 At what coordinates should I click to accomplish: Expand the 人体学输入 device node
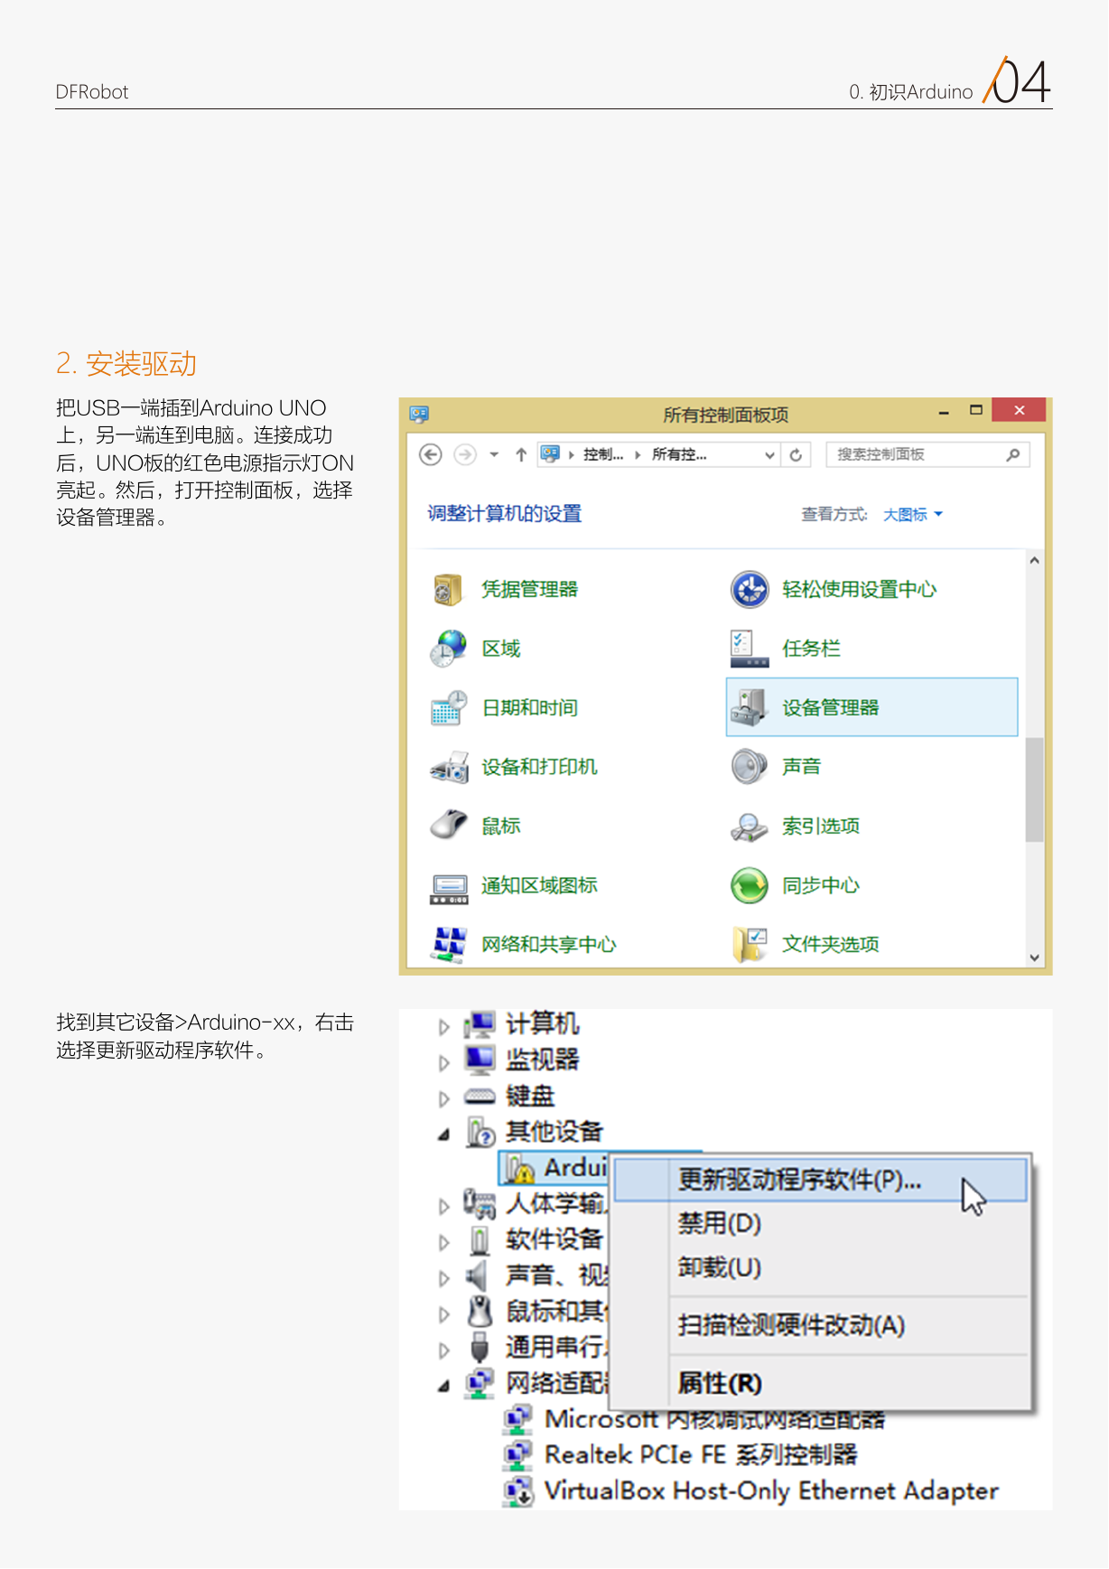(443, 1207)
